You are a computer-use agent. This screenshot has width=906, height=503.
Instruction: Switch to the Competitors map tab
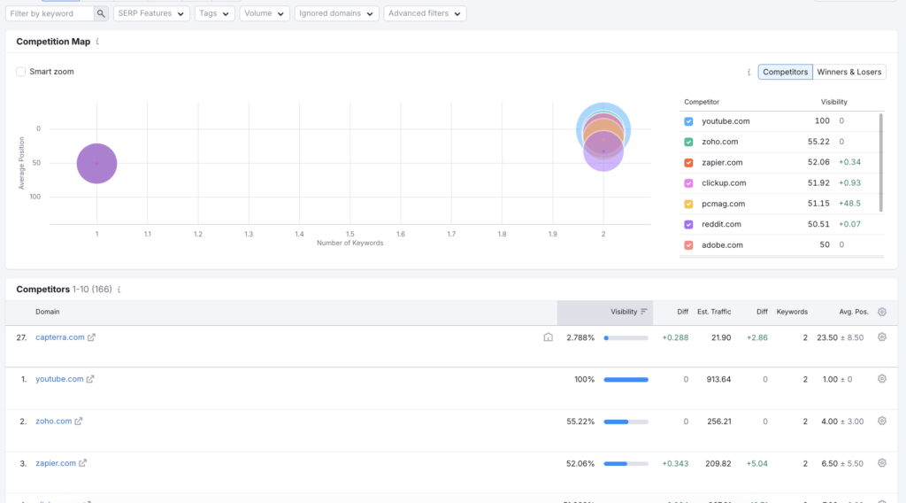786,73
